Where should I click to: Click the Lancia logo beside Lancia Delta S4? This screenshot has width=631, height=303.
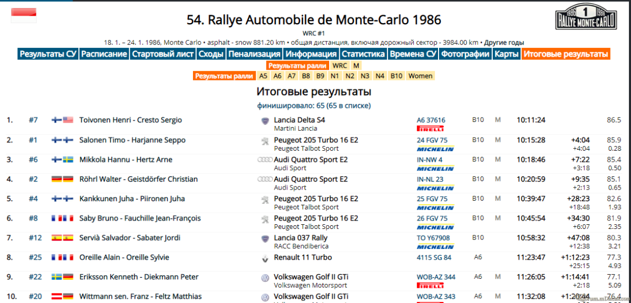pos(265,121)
